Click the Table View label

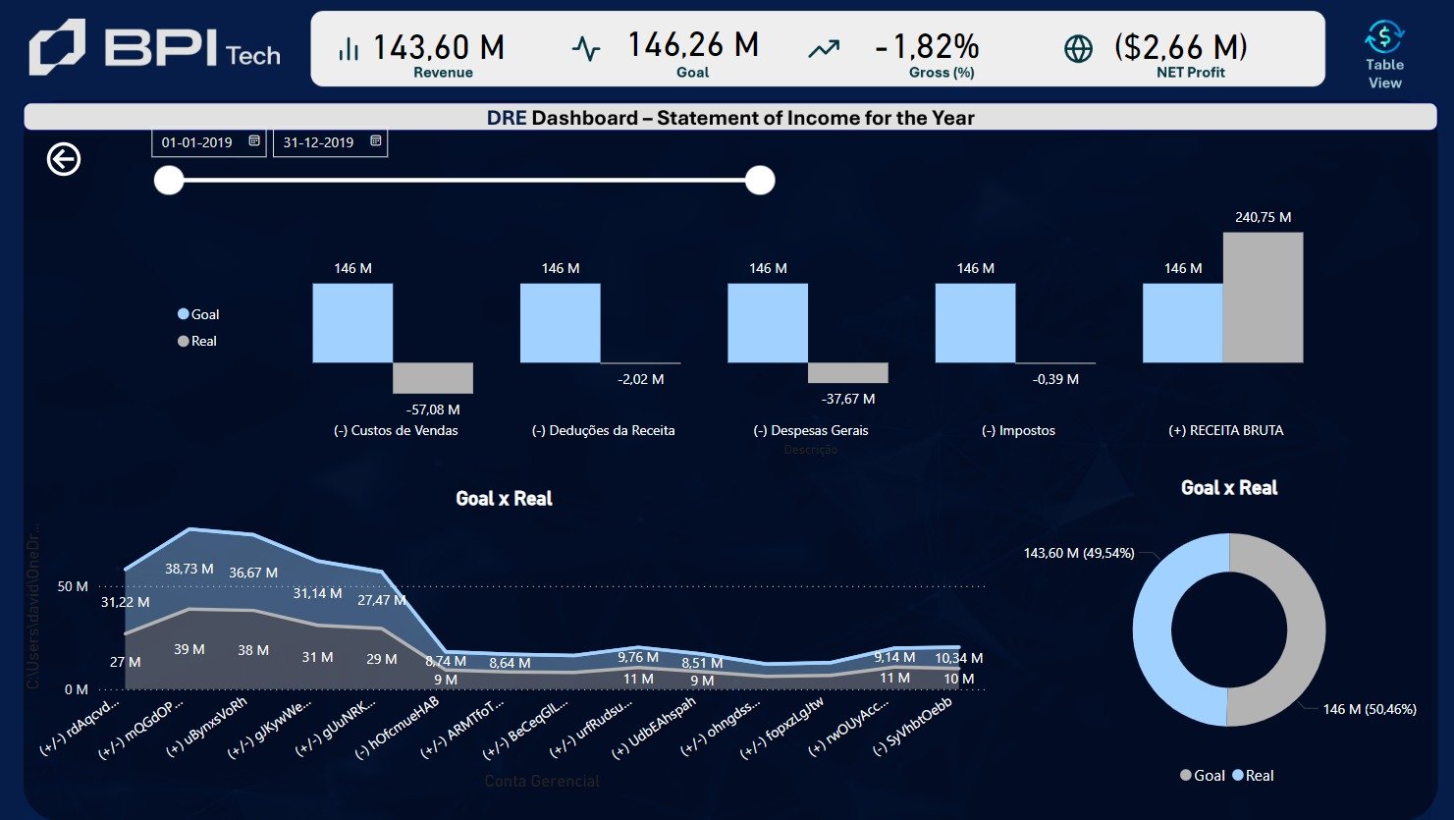(x=1384, y=74)
